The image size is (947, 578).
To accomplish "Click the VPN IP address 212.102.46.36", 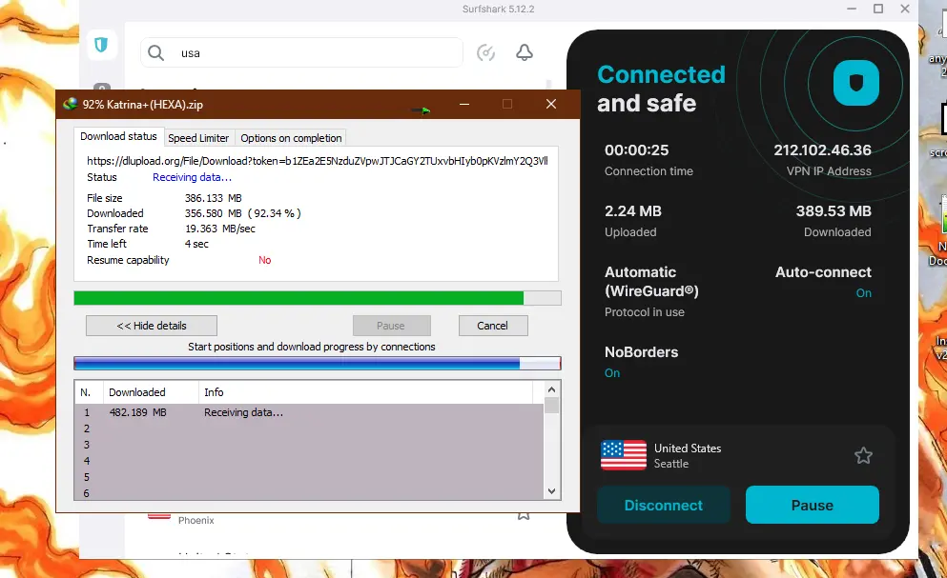I will click(822, 150).
